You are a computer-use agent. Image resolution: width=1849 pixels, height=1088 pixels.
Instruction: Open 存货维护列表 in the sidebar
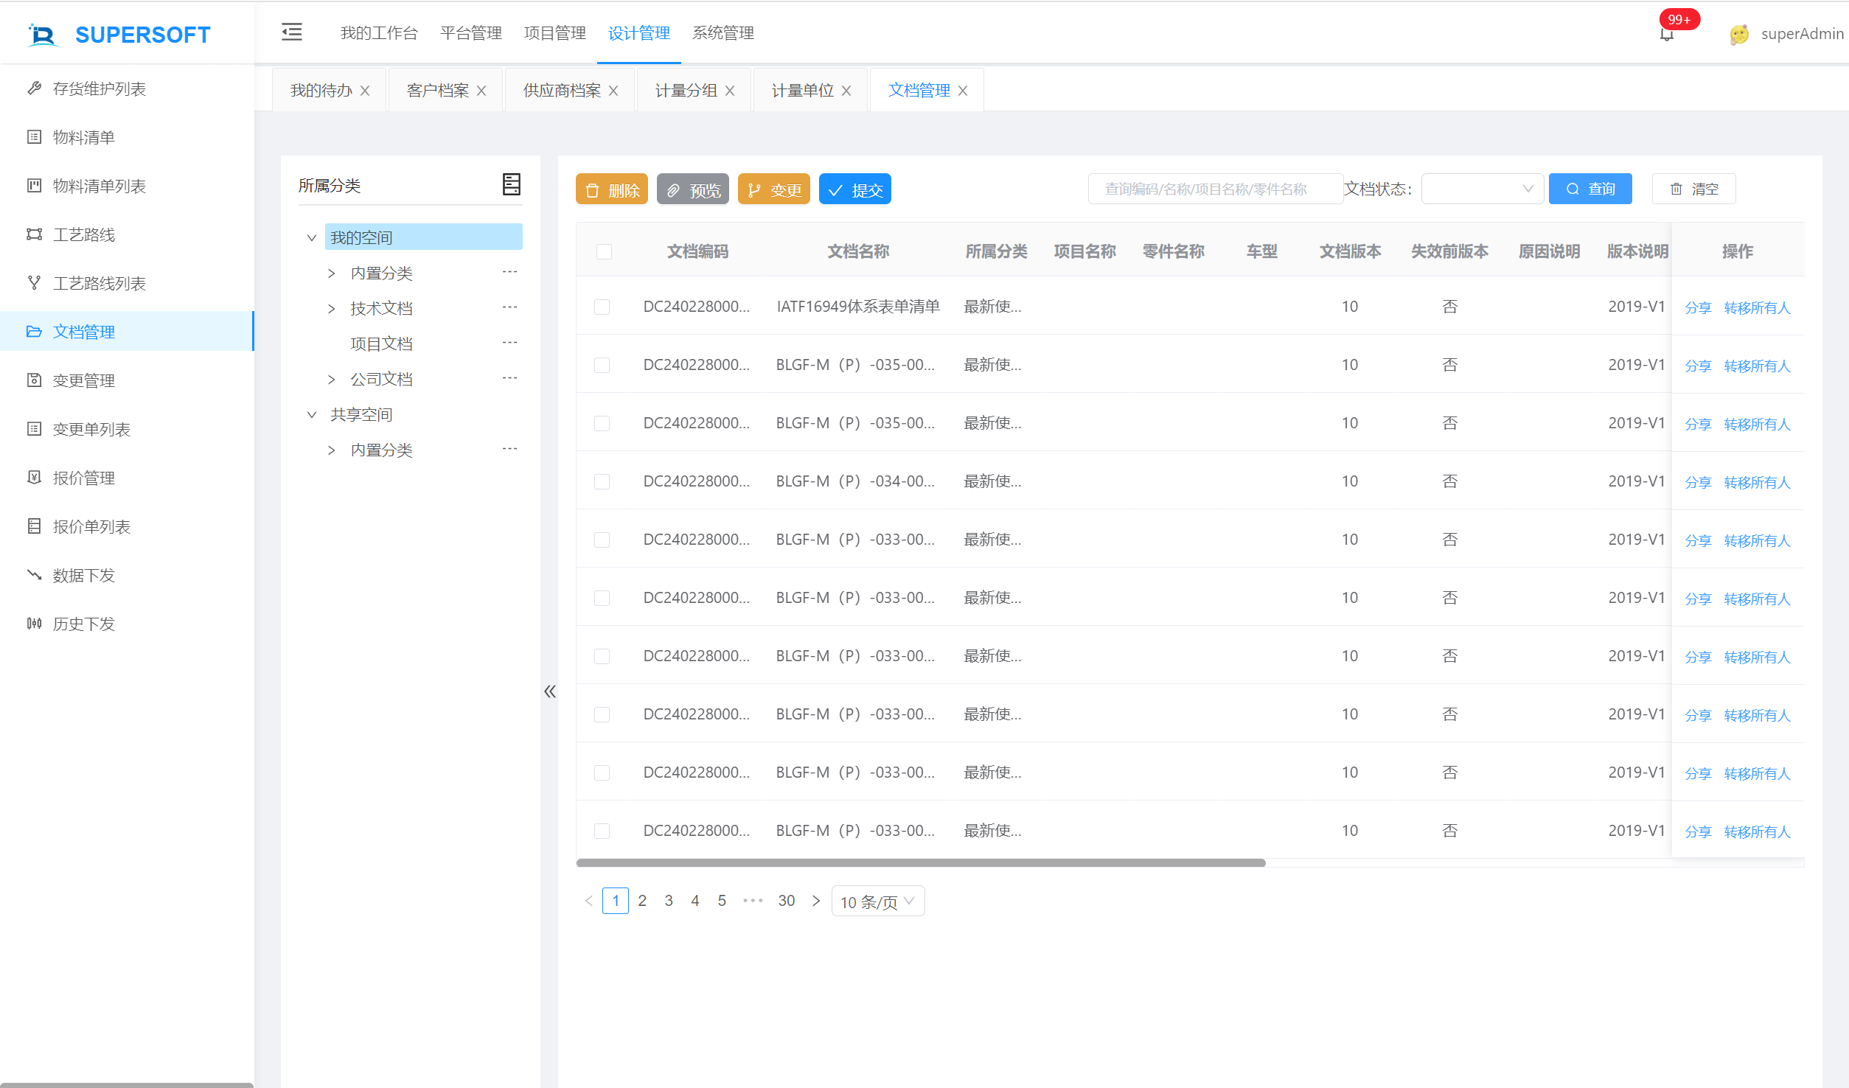(x=127, y=88)
